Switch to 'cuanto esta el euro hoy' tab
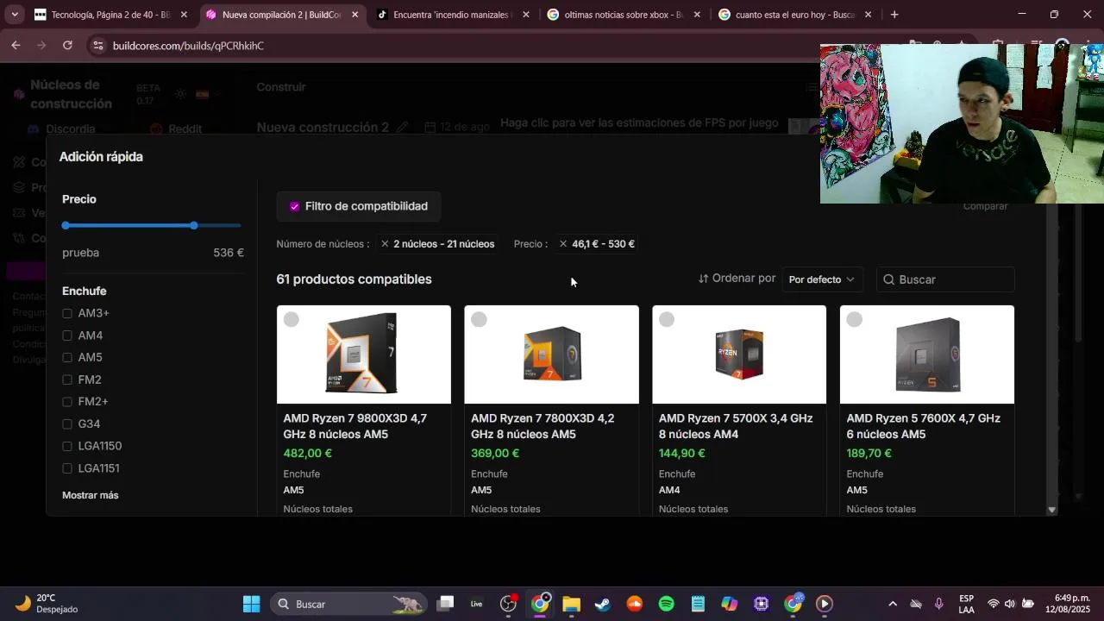 795,15
